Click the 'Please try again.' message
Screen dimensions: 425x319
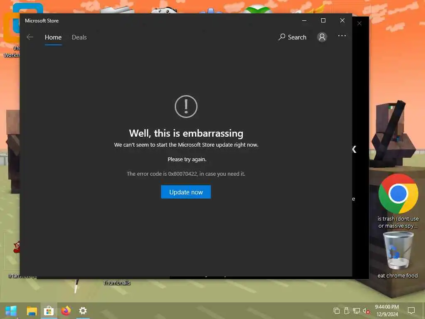[187, 159]
